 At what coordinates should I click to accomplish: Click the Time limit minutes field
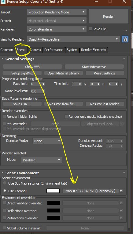coord(94,84)
